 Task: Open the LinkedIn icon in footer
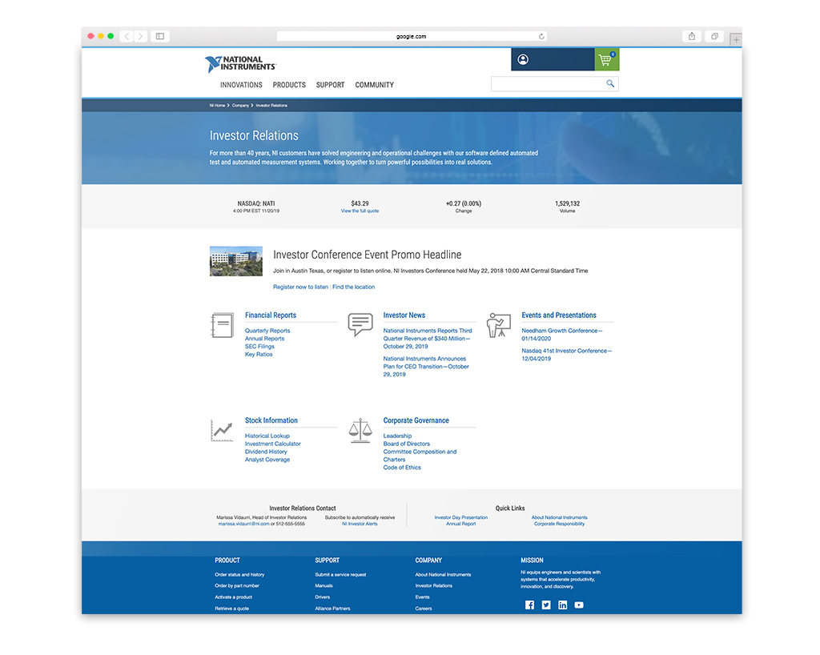(x=563, y=605)
